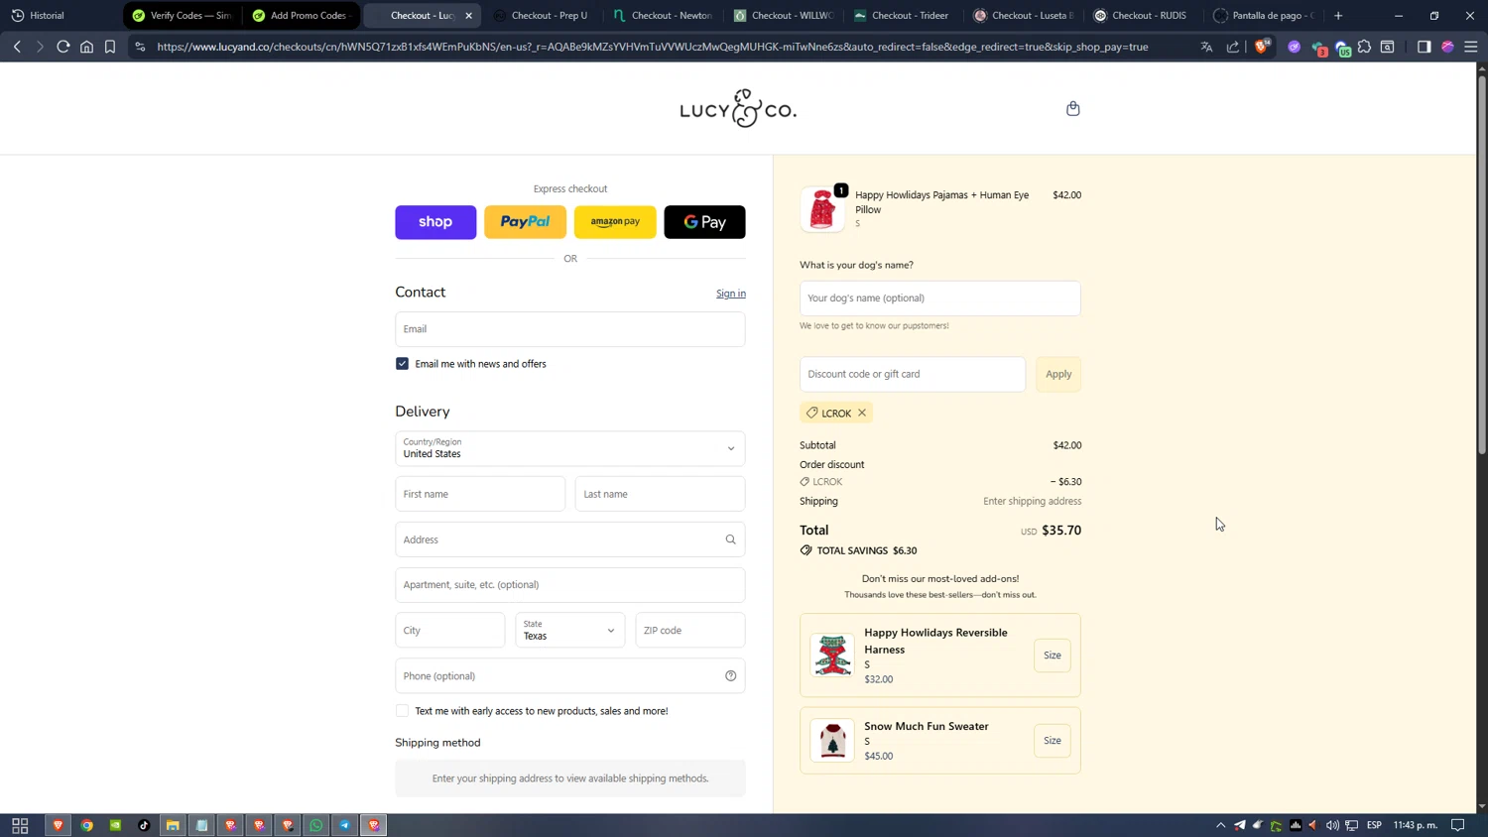Open the extension with red 3 badge
The image size is (1488, 837).
(x=1318, y=48)
